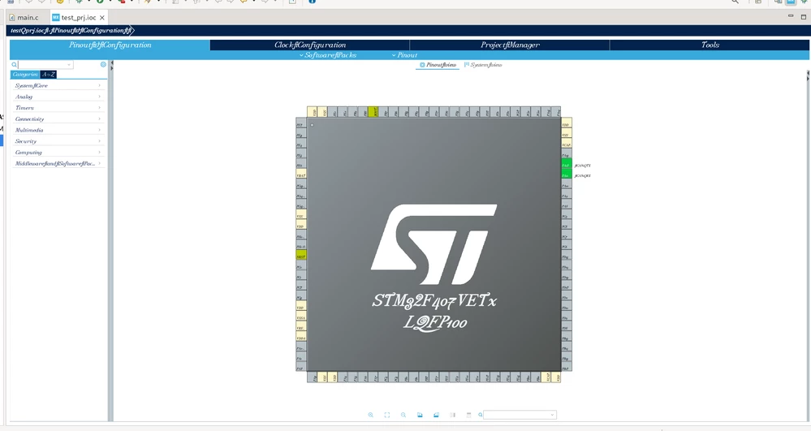
Task: Click the CAN1_TX signal label
Action: 582,166
